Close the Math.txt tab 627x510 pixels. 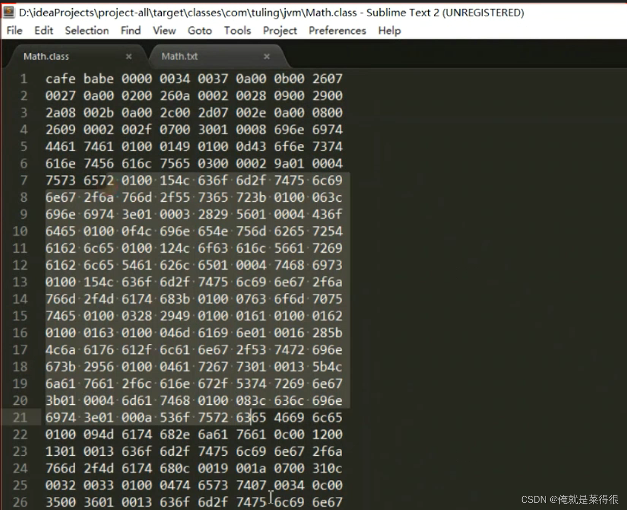point(266,56)
